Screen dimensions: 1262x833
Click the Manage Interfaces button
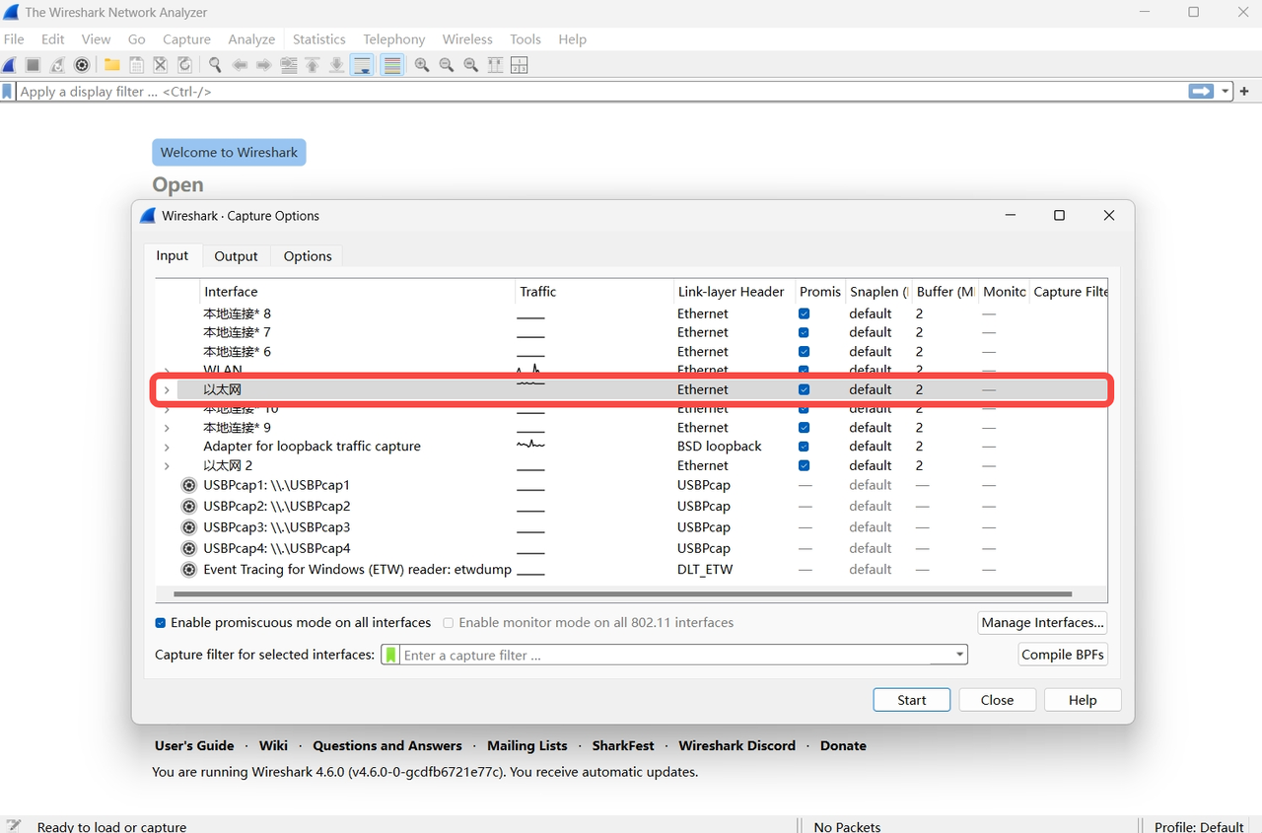click(x=1042, y=622)
